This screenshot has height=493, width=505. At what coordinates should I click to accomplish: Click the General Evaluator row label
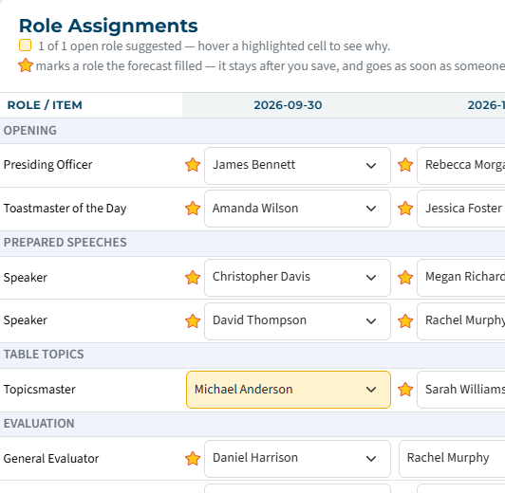coord(51,459)
